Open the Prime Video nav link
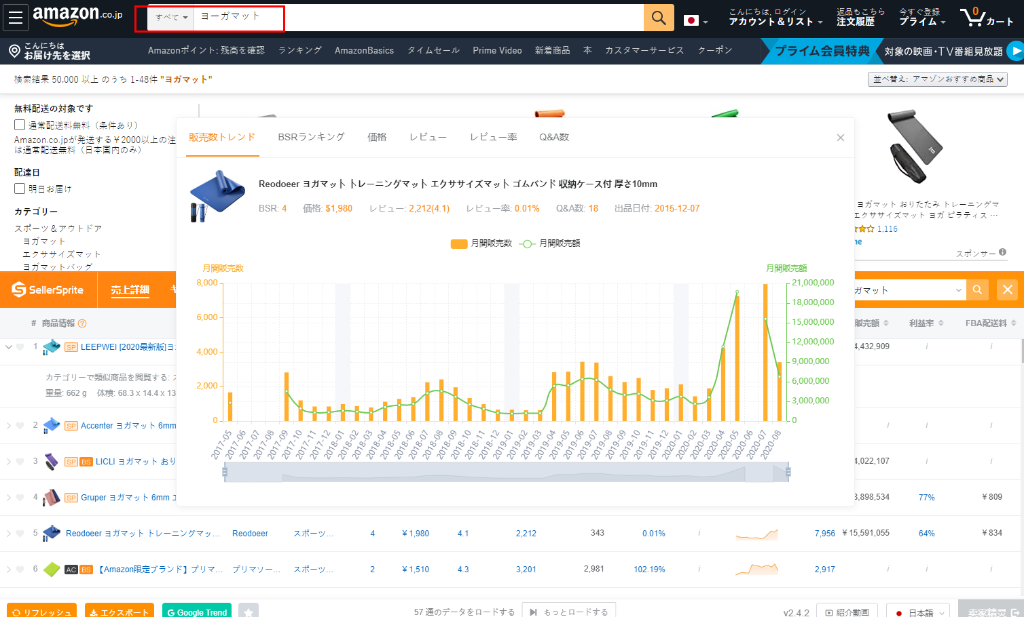This screenshot has height=617, width=1024. pos(497,50)
